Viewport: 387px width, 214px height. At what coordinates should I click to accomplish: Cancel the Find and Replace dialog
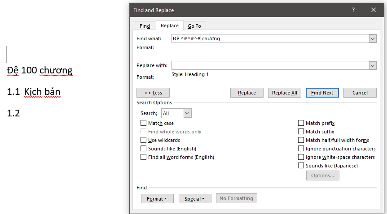[x=360, y=93]
